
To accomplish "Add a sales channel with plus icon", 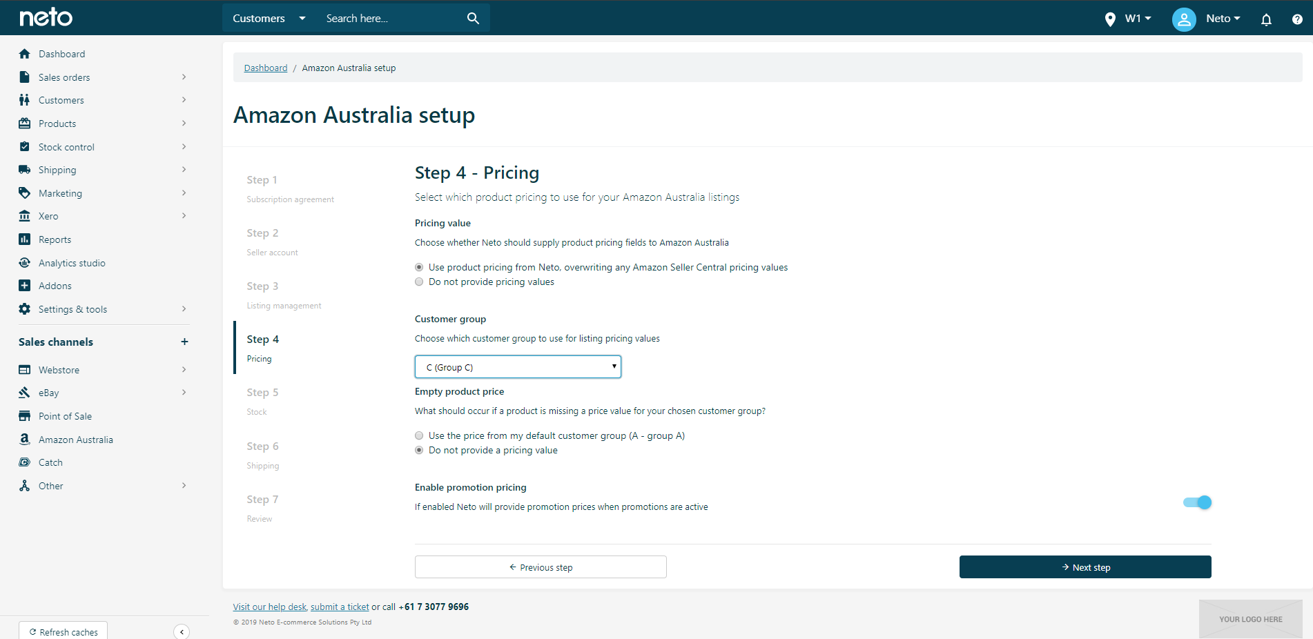I will (x=184, y=342).
